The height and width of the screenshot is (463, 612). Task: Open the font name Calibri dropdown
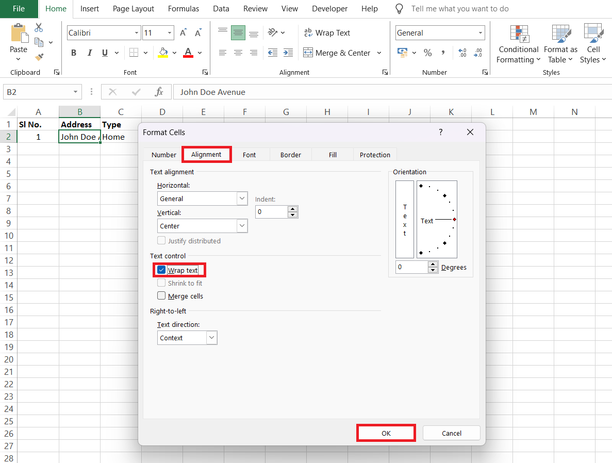click(137, 33)
